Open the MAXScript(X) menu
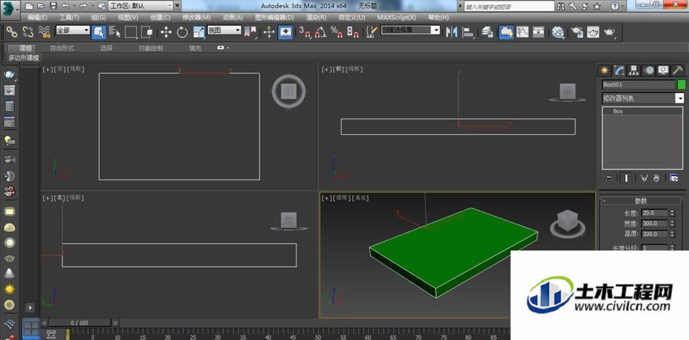689x340 pixels. pos(397,17)
